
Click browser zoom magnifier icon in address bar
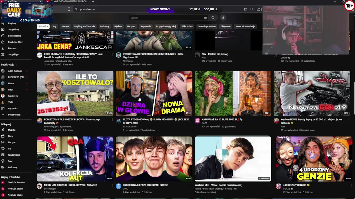(x=252, y=9)
